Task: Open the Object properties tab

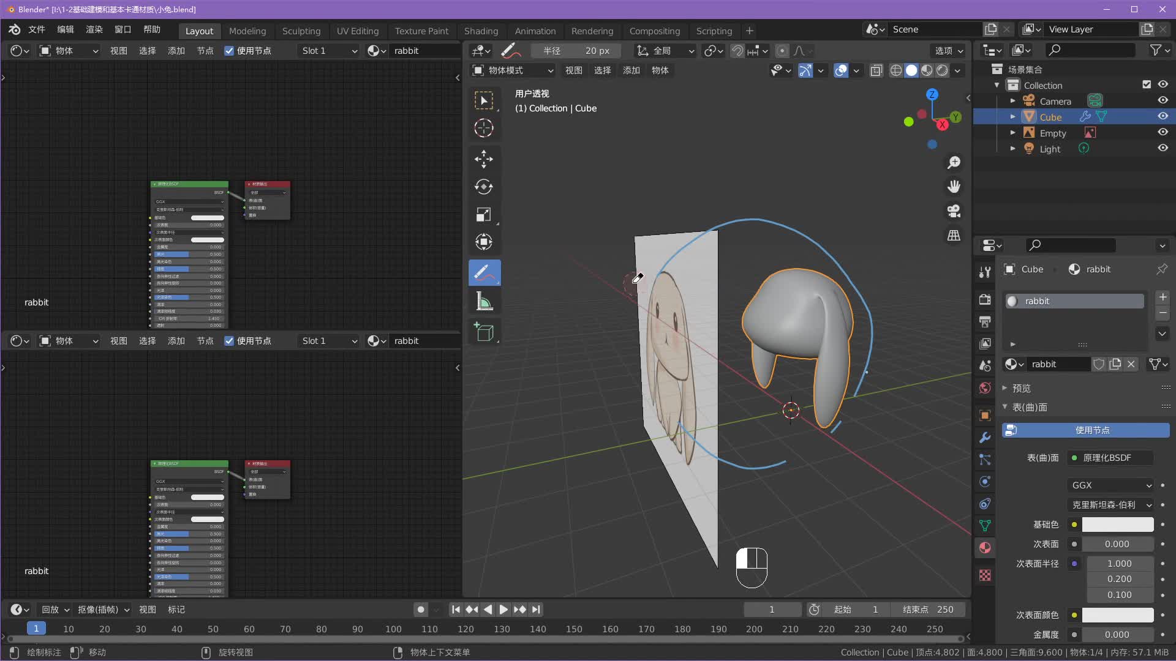Action: point(985,416)
